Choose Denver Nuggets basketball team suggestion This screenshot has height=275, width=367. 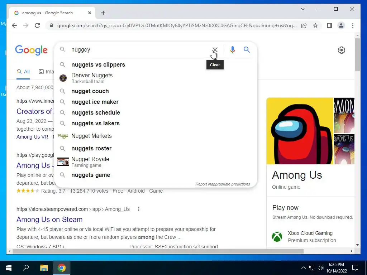[x=156, y=78]
